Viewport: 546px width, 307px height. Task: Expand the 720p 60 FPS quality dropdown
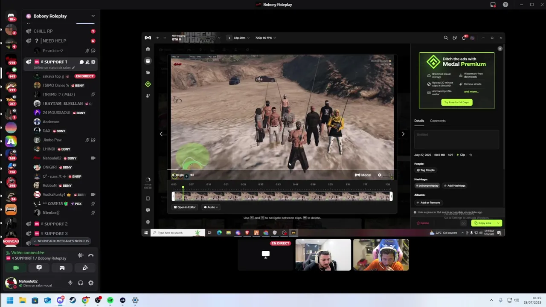tap(265, 38)
